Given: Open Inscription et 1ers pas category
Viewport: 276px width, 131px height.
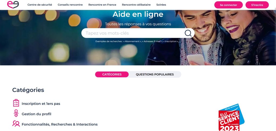Looking at the screenshot, I should coord(41,104).
